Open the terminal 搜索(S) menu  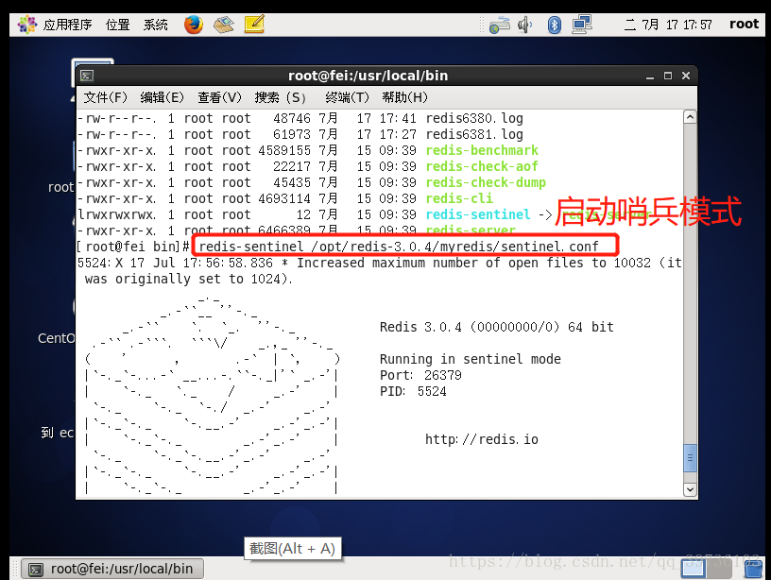coord(281,97)
